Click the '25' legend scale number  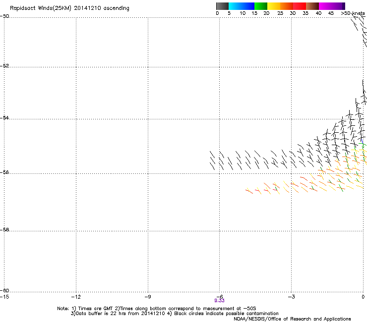click(280, 13)
